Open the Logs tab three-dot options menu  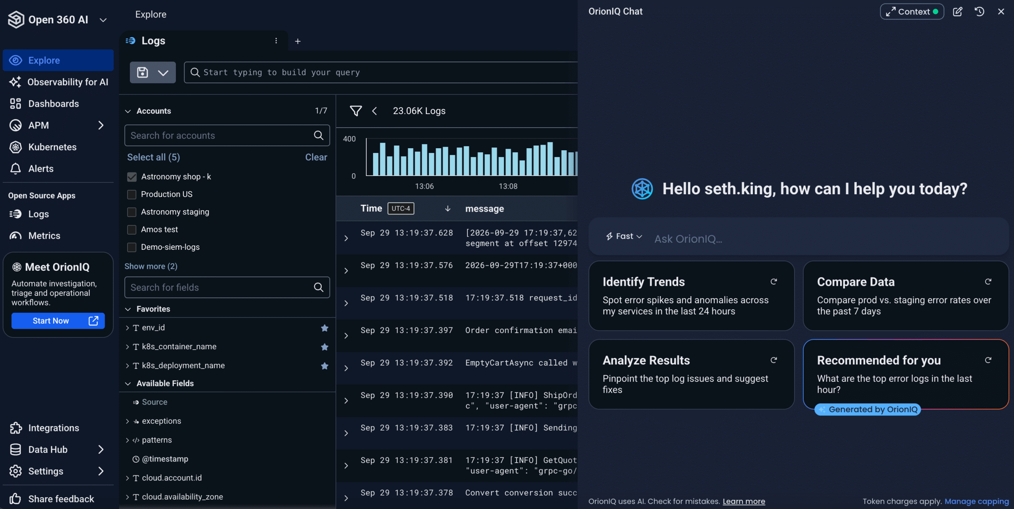point(276,41)
